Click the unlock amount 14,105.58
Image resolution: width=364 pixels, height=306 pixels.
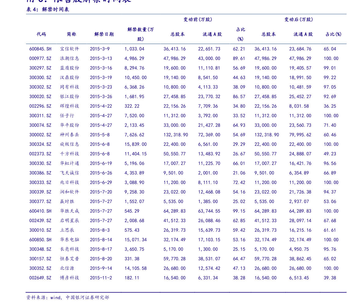pos(135,268)
